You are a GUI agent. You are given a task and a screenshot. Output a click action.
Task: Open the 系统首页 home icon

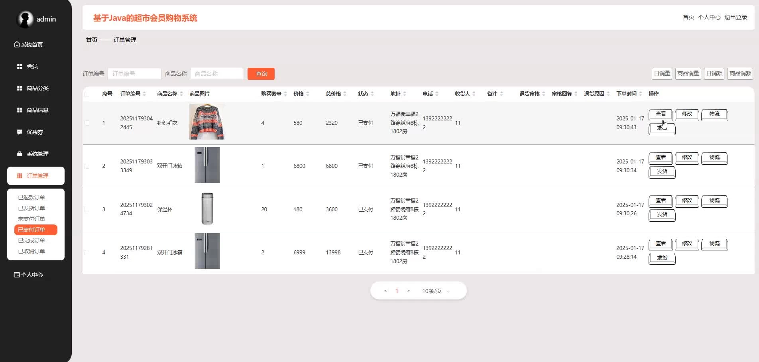tap(17, 45)
